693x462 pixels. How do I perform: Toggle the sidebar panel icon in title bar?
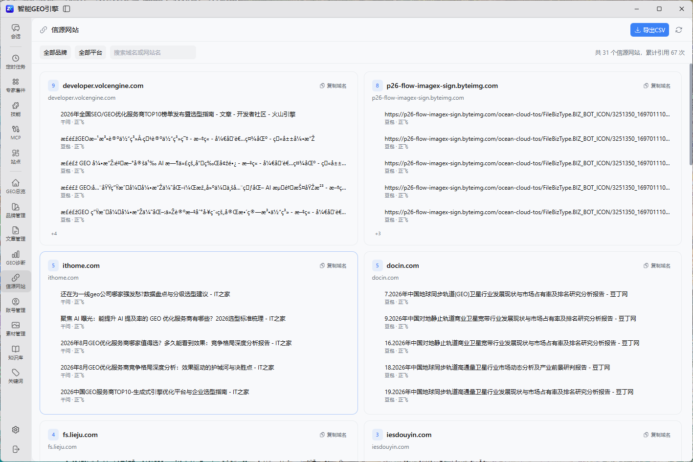click(67, 9)
